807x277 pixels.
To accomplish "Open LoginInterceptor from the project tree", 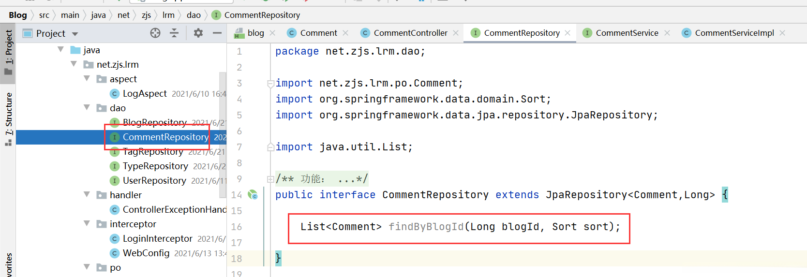I will coord(158,238).
